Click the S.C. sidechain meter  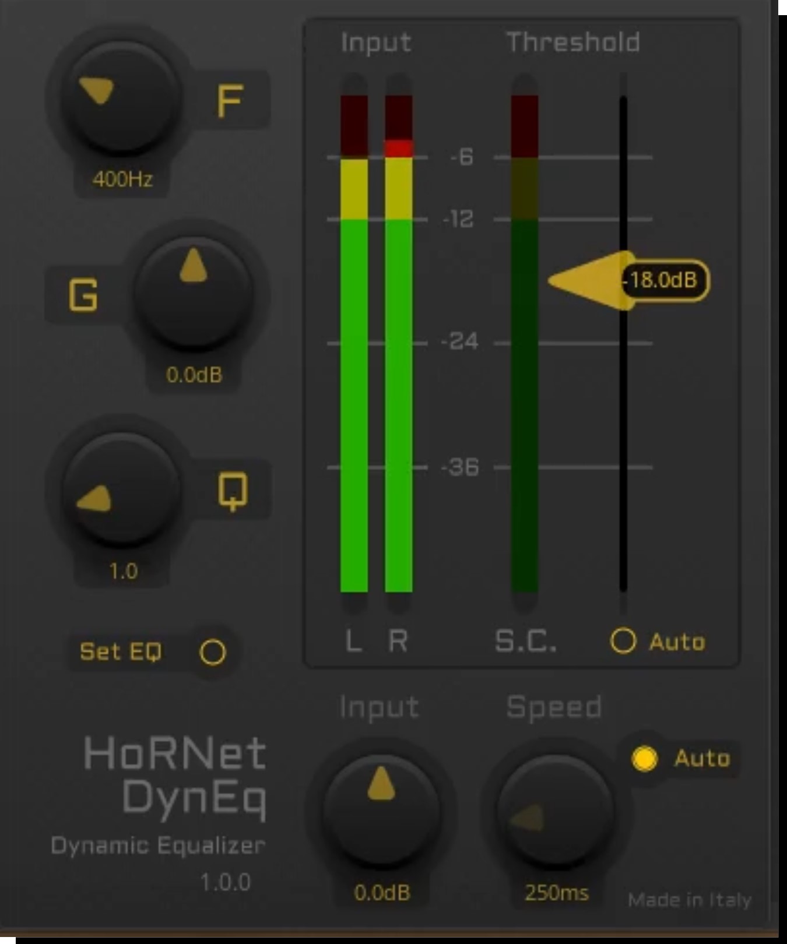coord(525,344)
